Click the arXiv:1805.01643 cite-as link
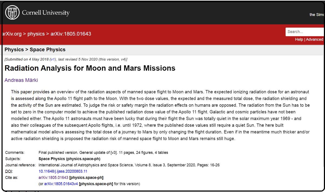The height and width of the screenshot is (192, 325). (x=53, y=178)
